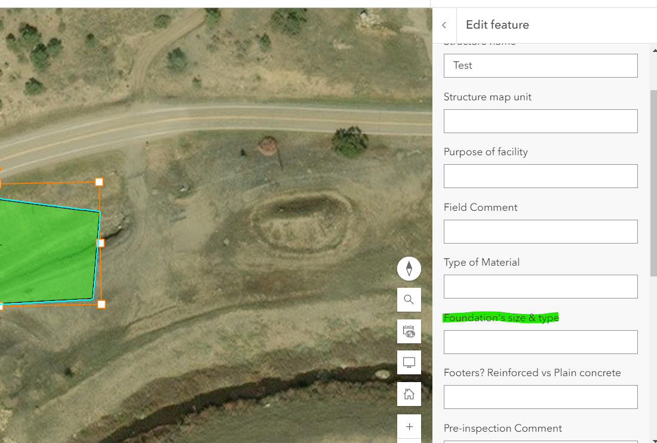Click the Type of Material field
Screen dimensions: 657x443
point(541,287)
